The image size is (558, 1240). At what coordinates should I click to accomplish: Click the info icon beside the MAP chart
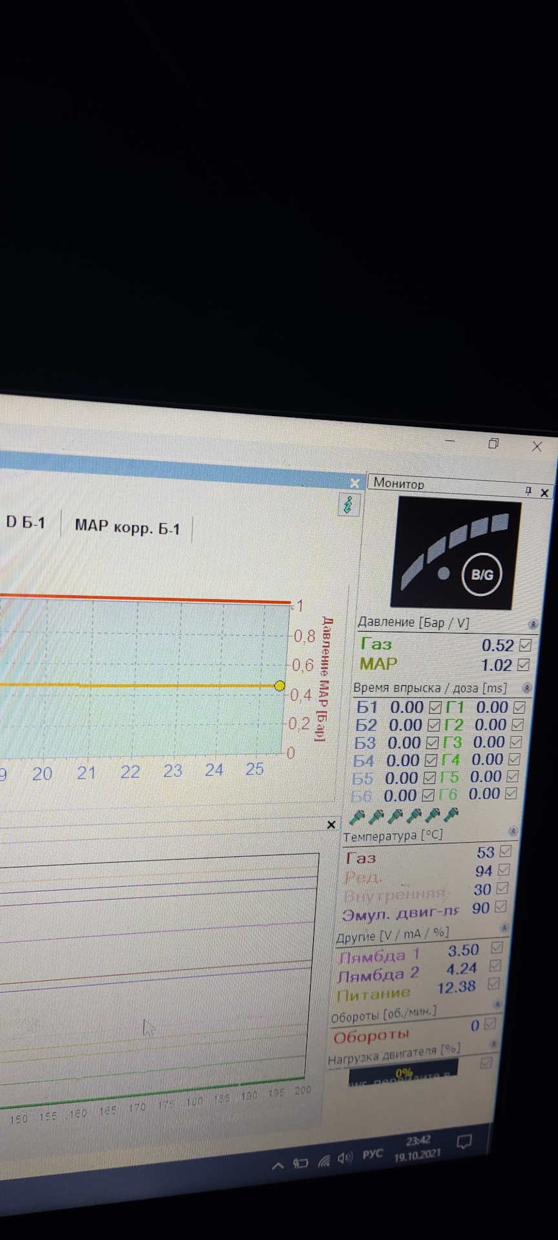point(349,505)
